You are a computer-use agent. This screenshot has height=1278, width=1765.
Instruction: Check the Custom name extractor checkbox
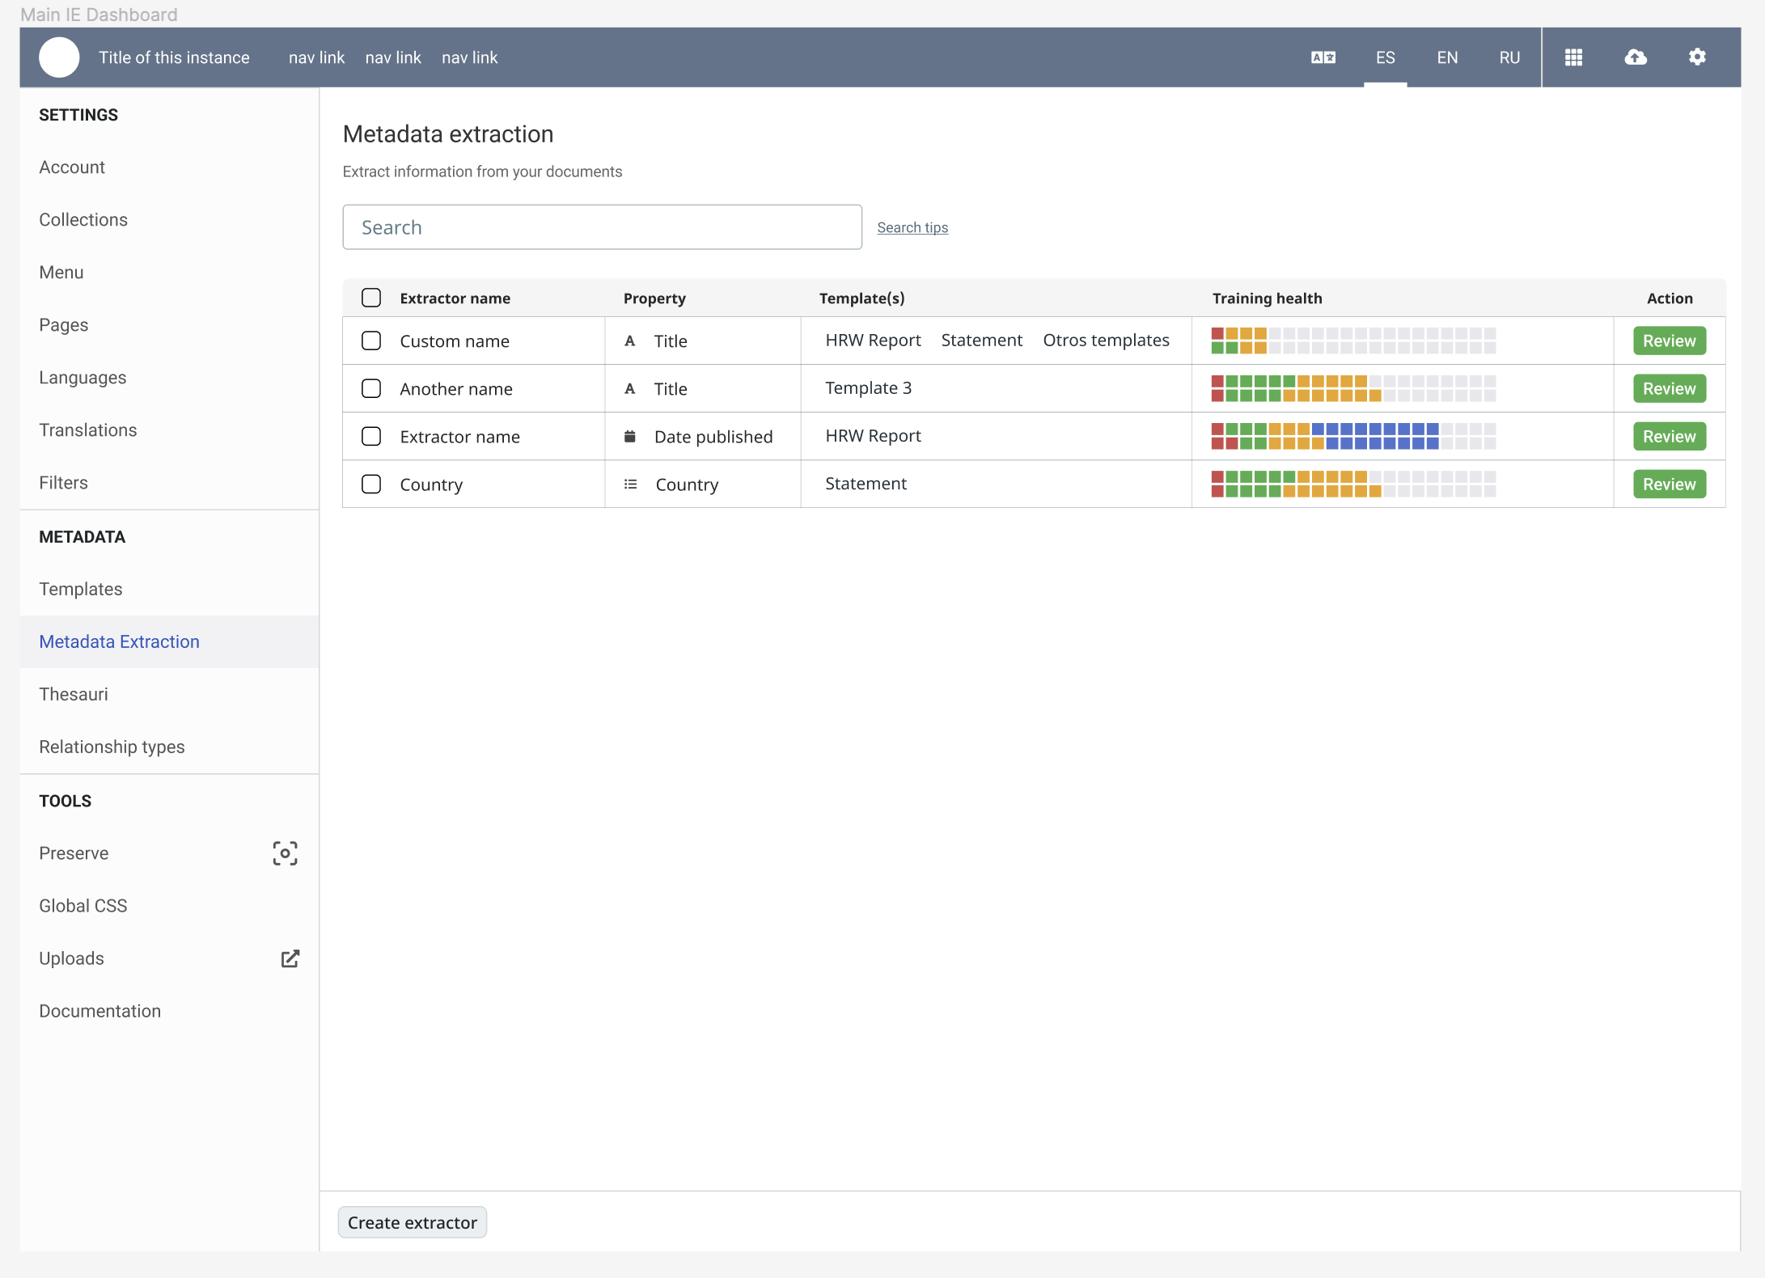[x=371, y=341]
